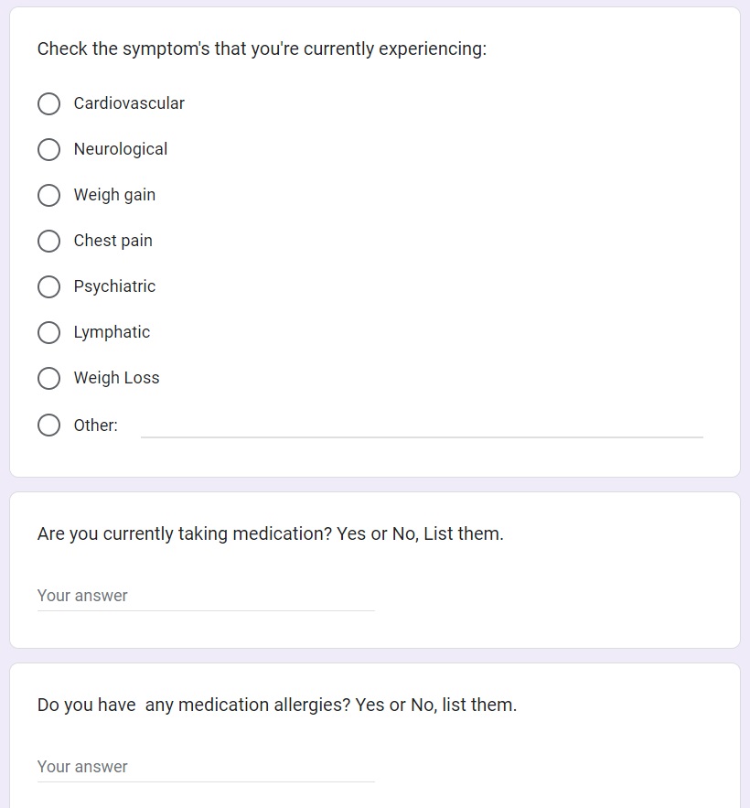Click the 'Do you have any medication allergies' question text
750x808 pixels.
click(276, 705)
